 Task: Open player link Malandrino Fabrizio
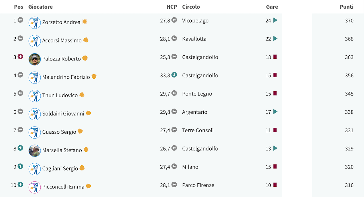tap(66, 77)
